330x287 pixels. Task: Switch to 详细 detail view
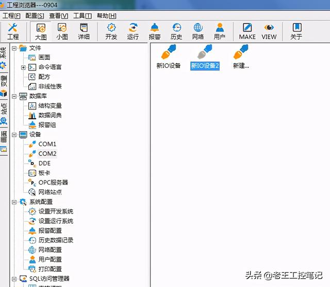84,31
